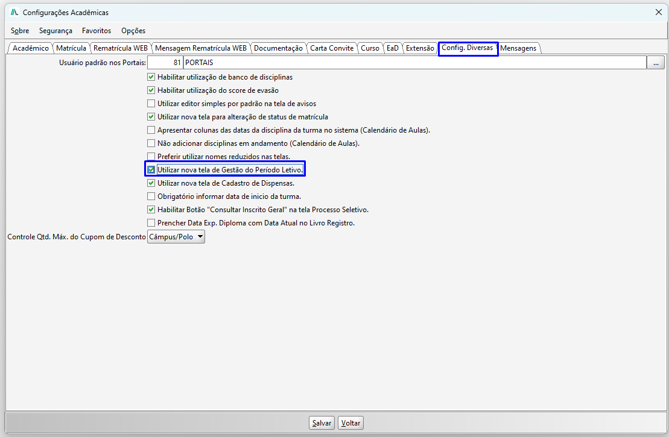
Task: Click the Voltar button
Action: [350, 423]
